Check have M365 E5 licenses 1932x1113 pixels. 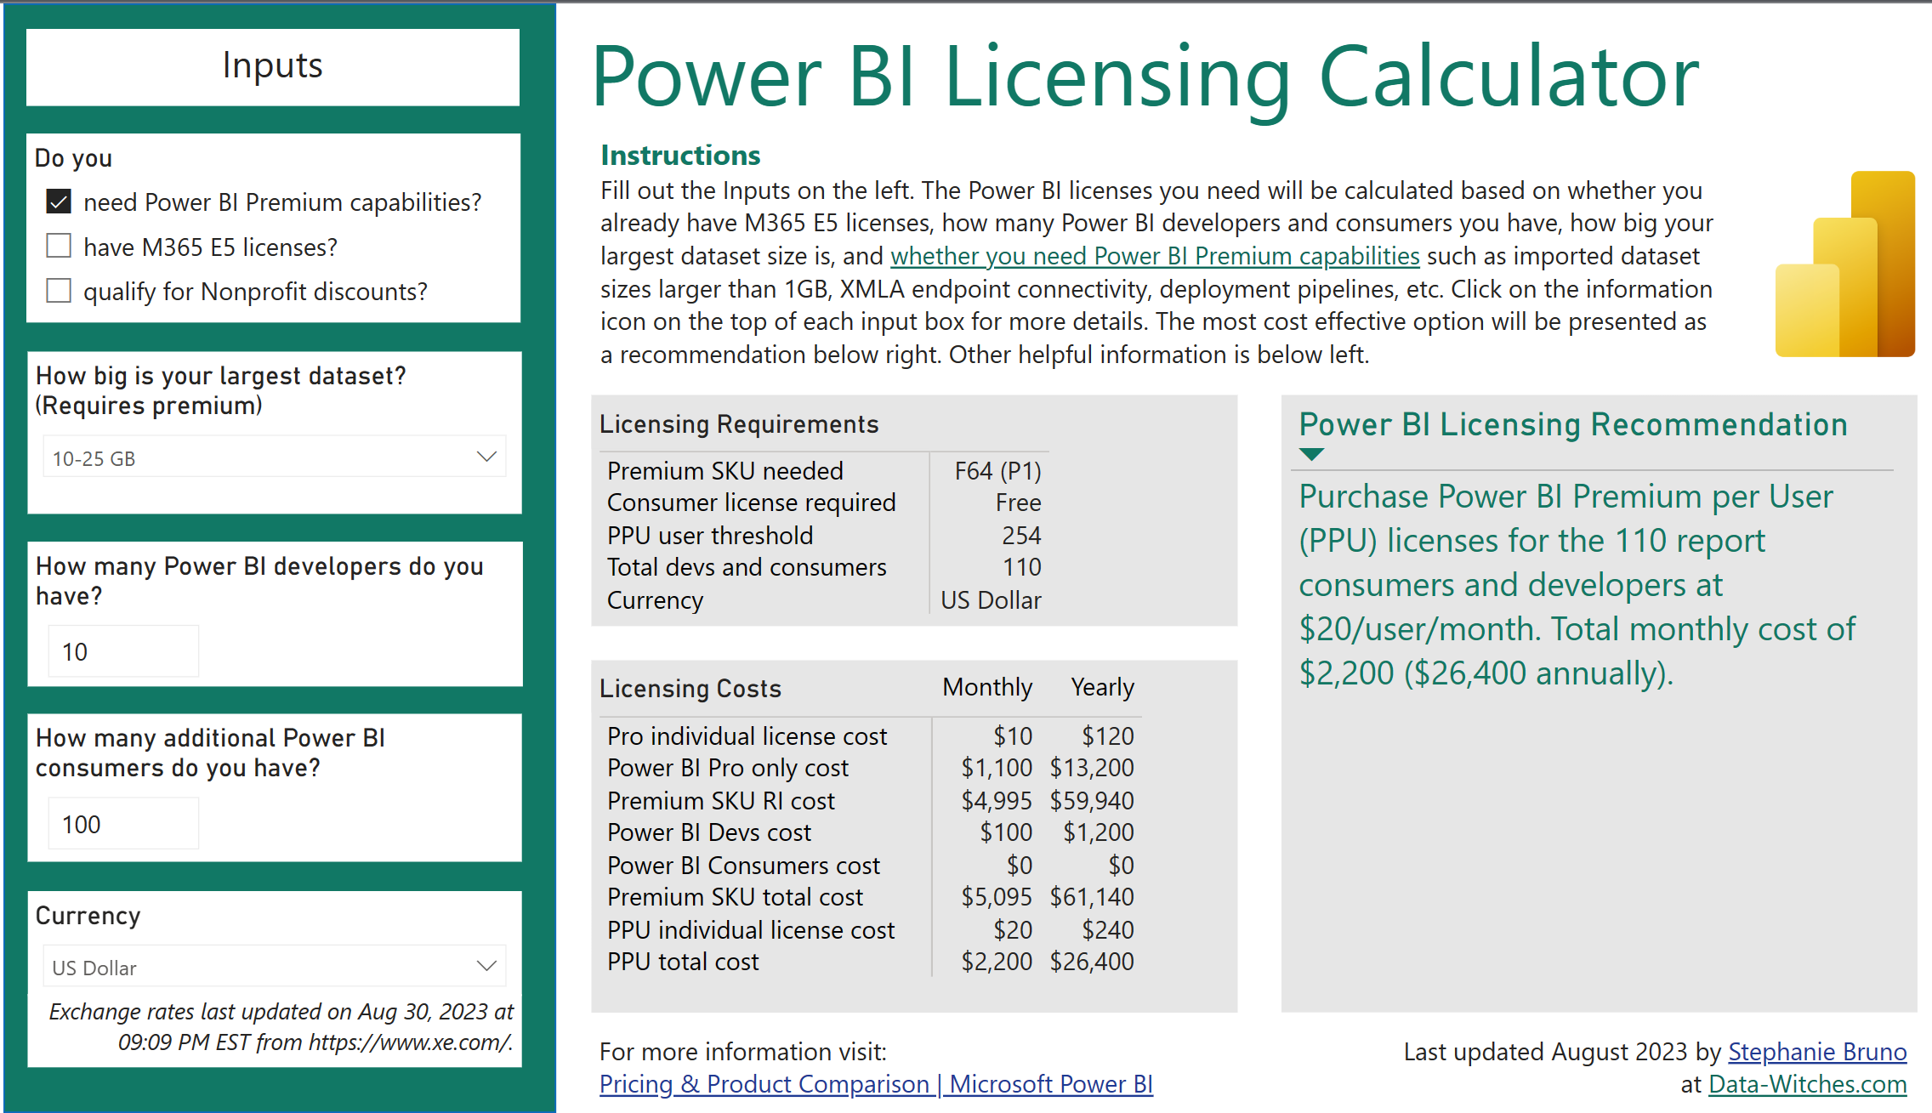(x=59, y=246)
